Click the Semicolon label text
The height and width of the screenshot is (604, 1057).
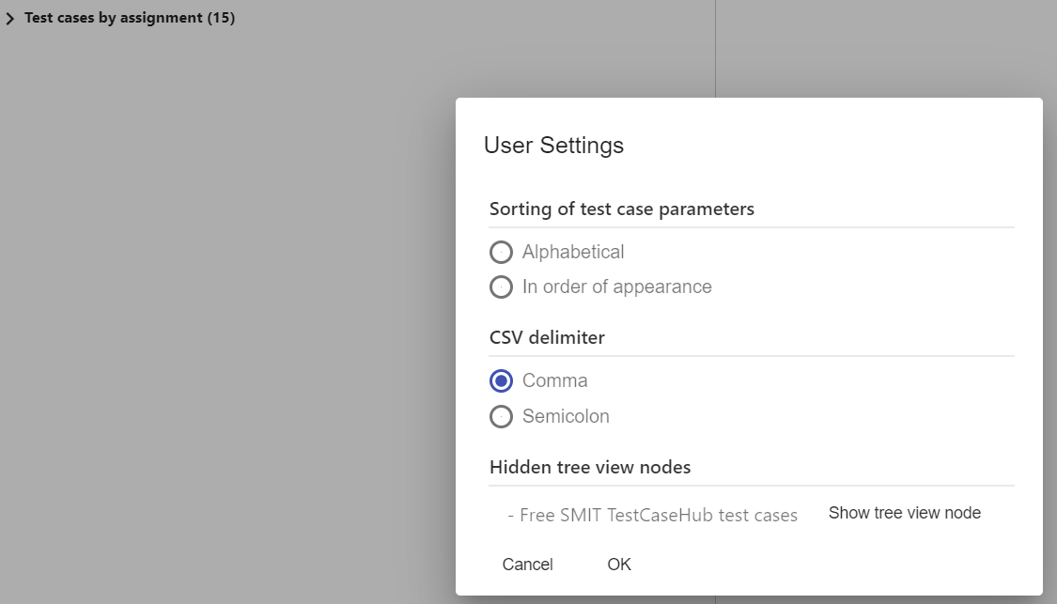click(x=566, y=416)
